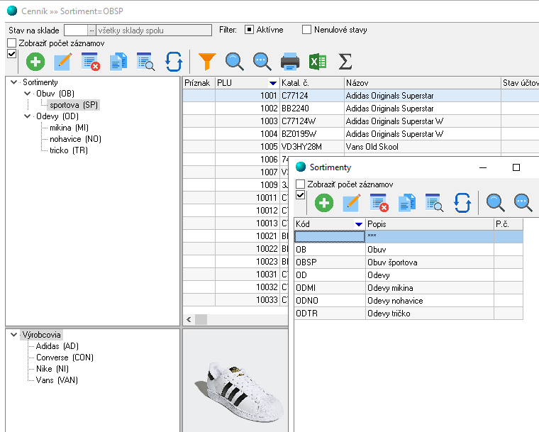
Task: Click the ellipsis button beside Stav na sklade
Action: point(91,30)
